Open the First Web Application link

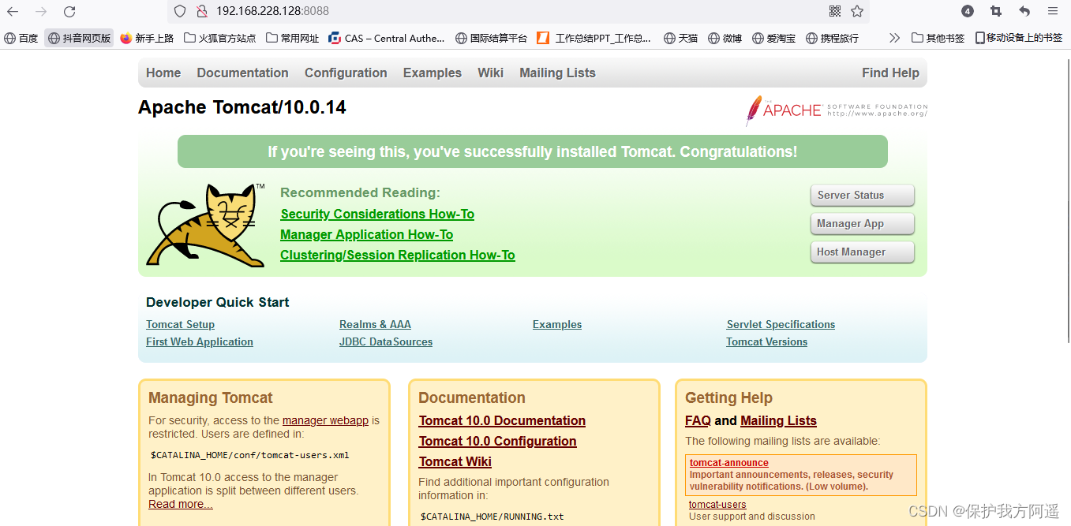200,341
